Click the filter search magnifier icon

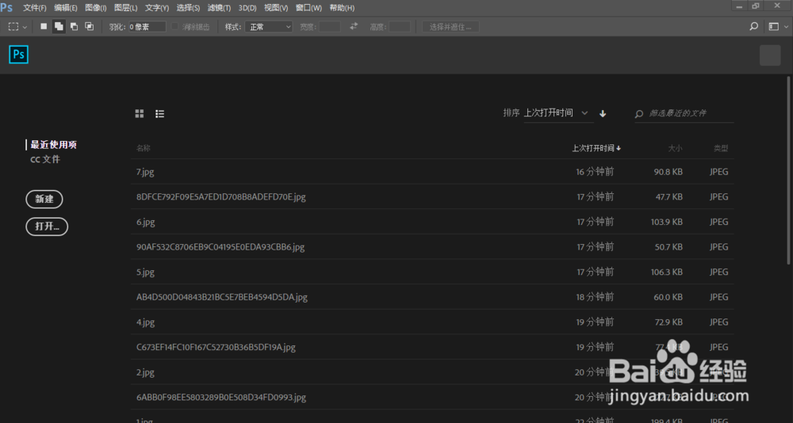pyautogui.click(x=639, y=114)
